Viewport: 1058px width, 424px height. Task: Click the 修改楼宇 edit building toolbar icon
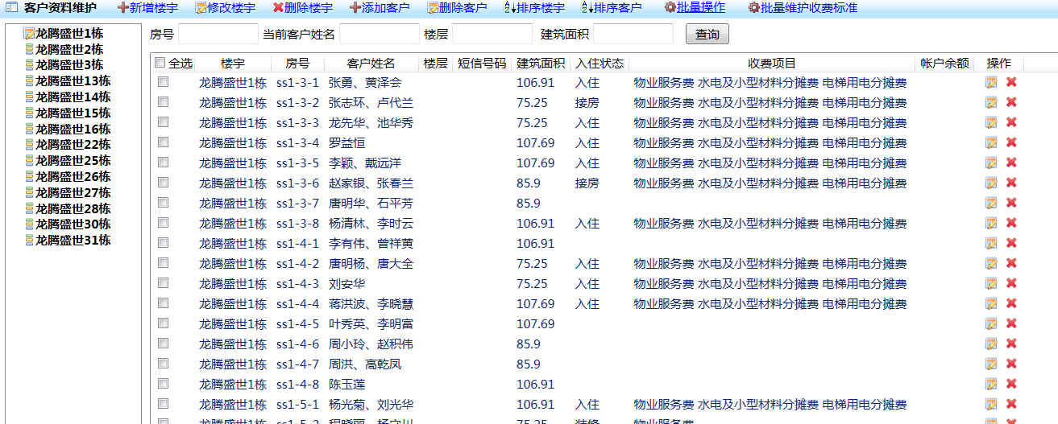pyautogui.click(x=201, y=8)
